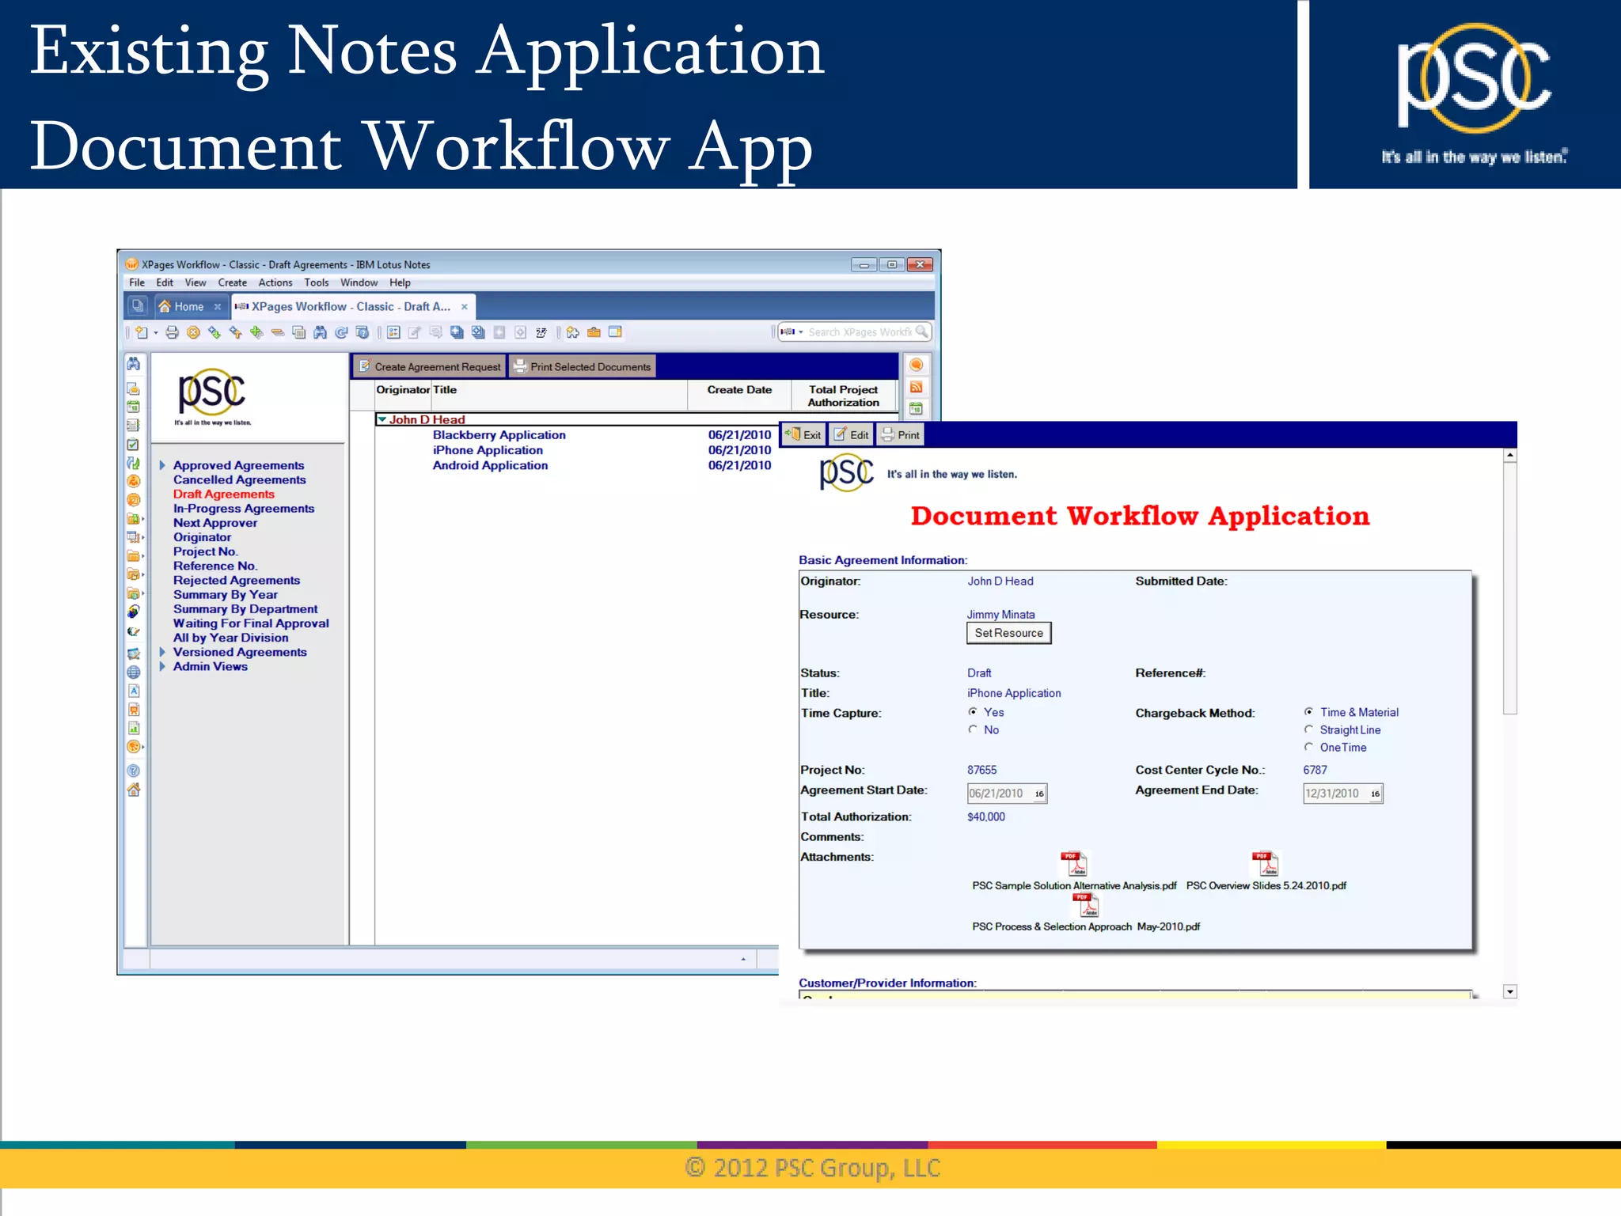The width and height of the screenshot is (1621, 1216).
Task: Open the Open List icon left of the Home tab
Action: tap(138, 305)
